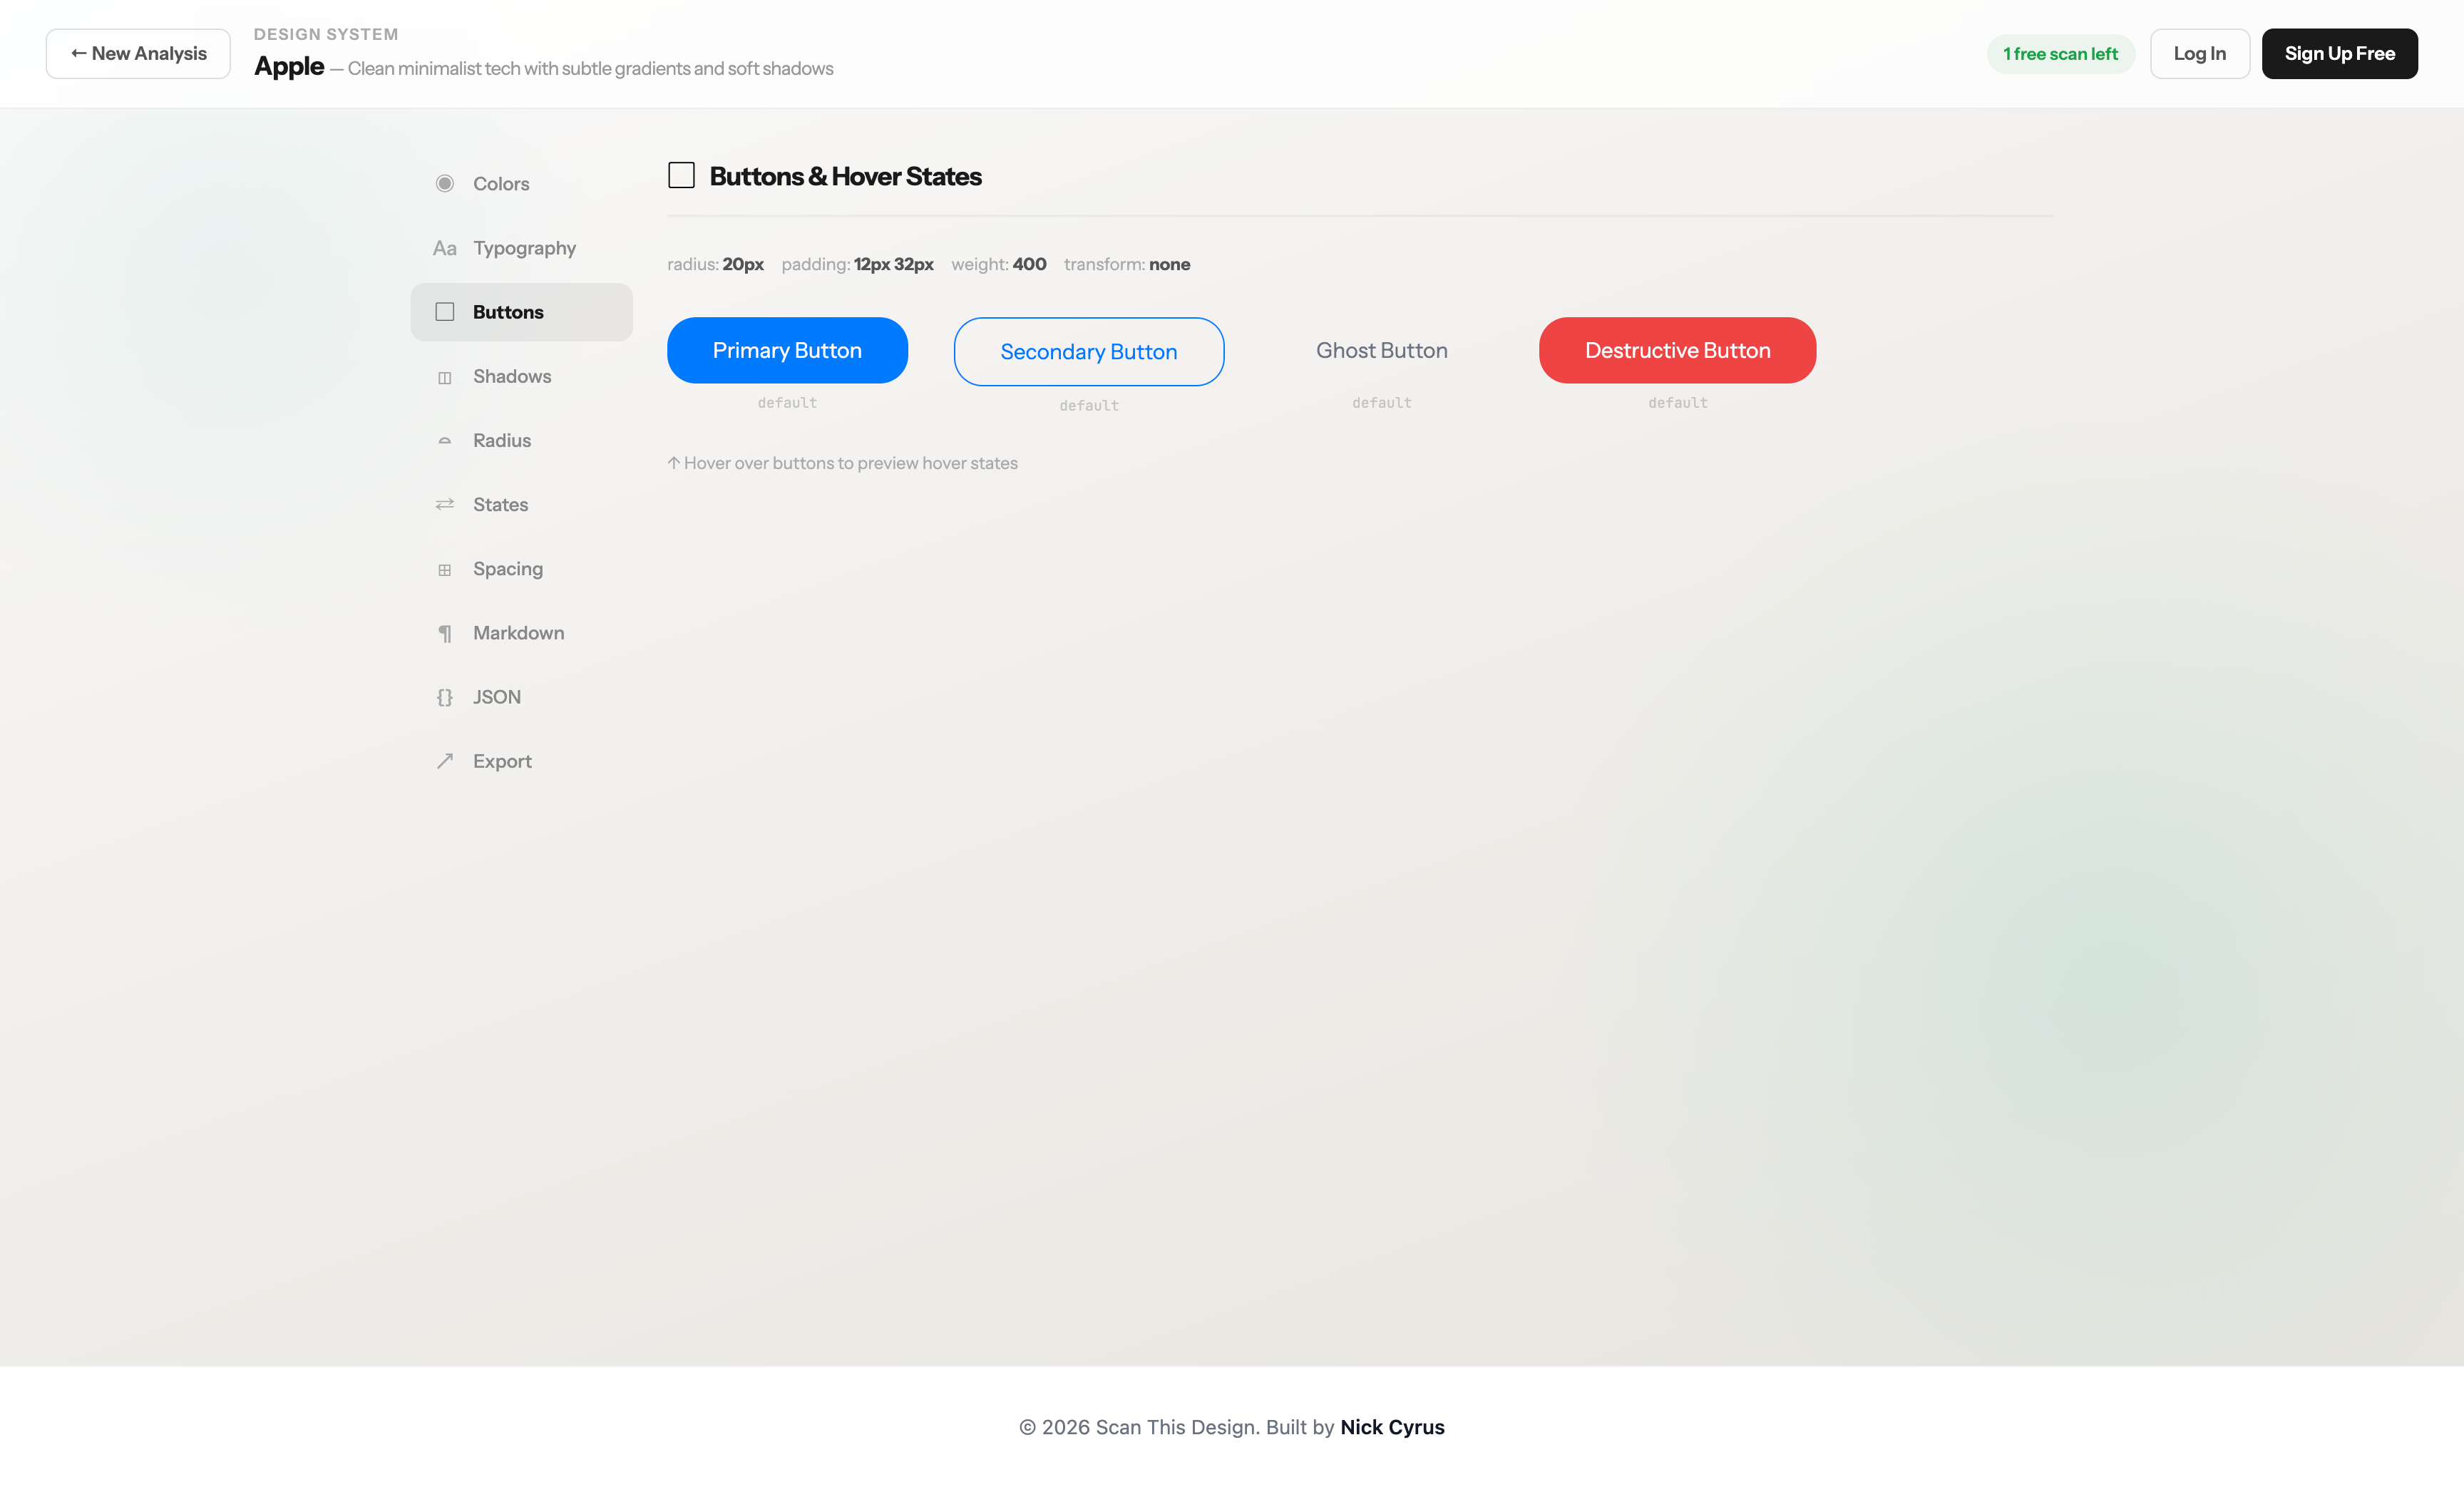Click the default label under Ghost Button

[1382, 403]
